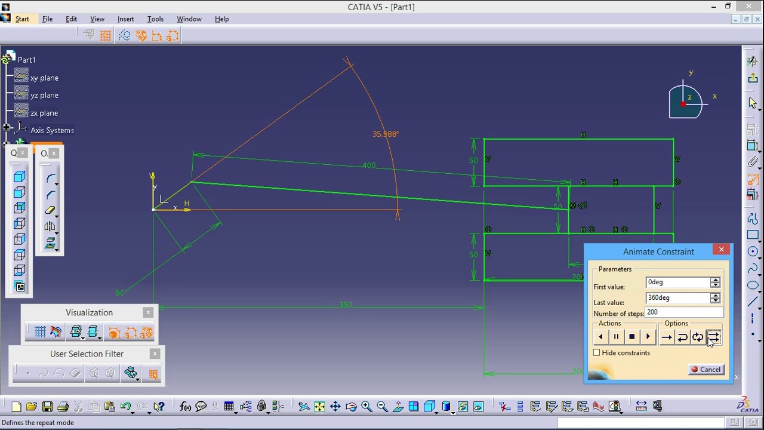Cancel the Animate Constraint dialog
This screenshot has height=430, width=764.
[706, 370]
